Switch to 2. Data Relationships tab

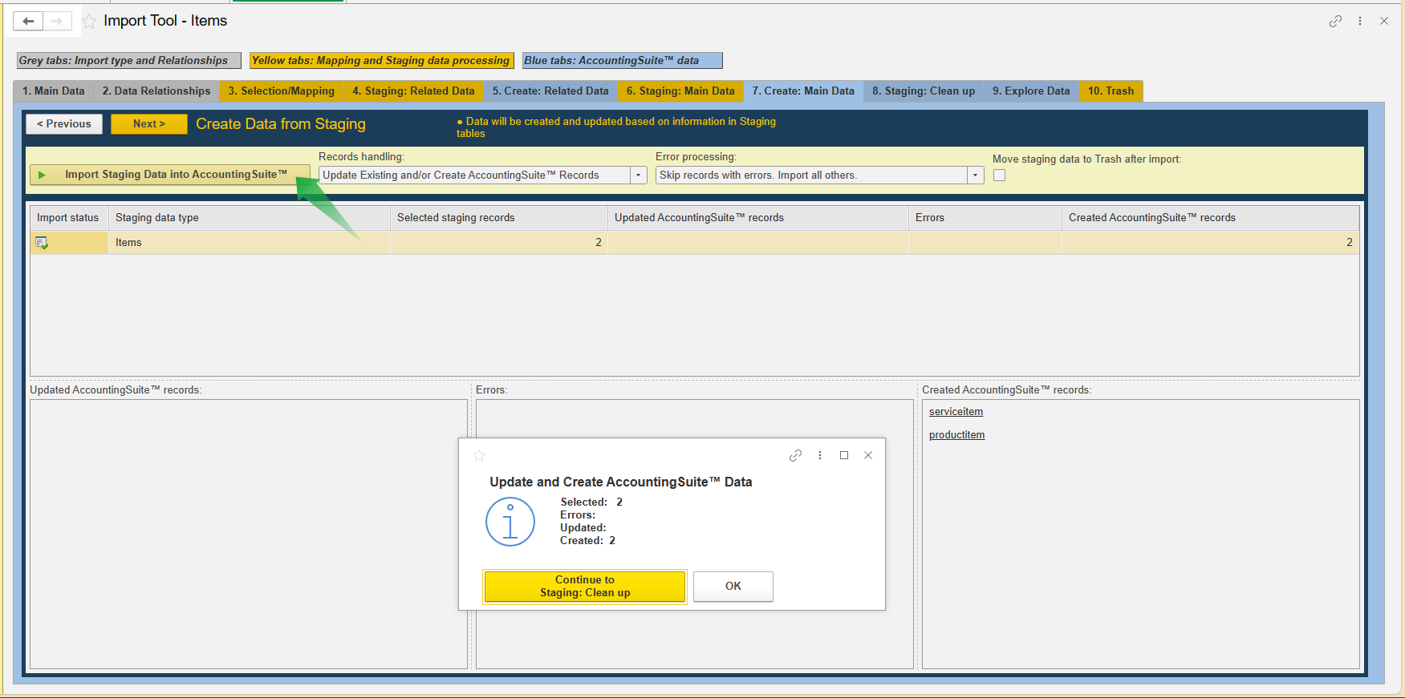(156, 91)
